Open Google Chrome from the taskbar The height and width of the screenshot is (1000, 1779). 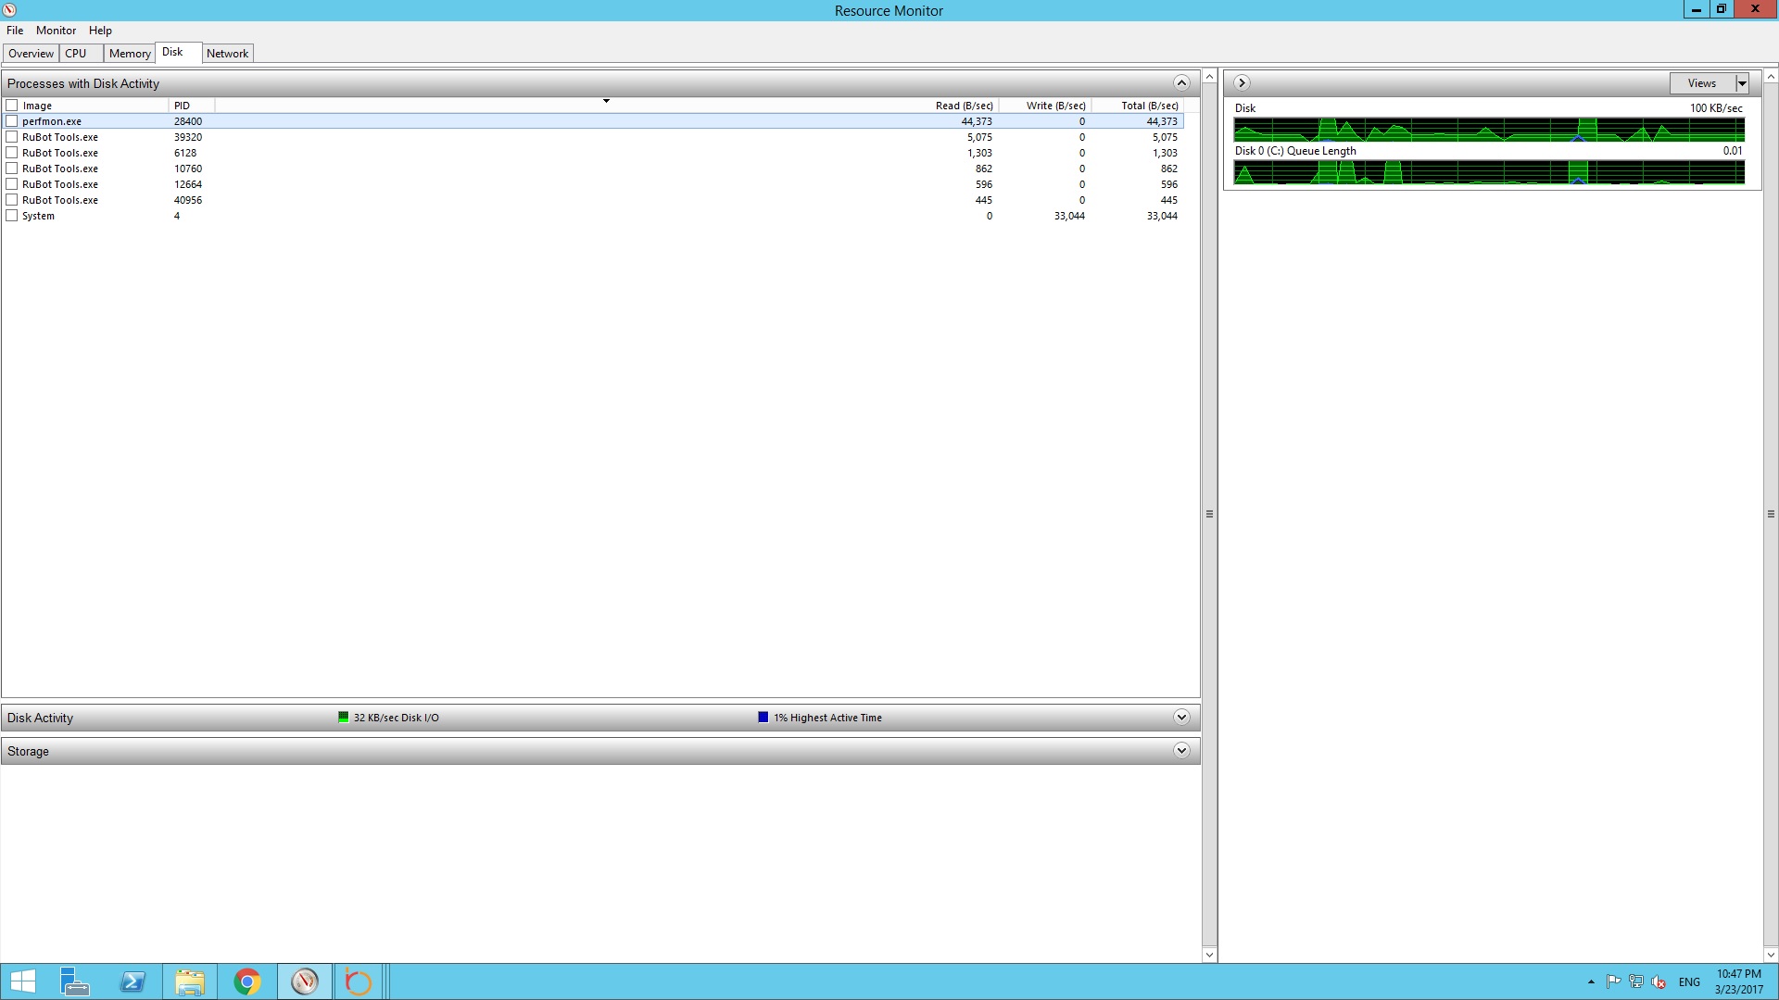(x=247, y=981)
